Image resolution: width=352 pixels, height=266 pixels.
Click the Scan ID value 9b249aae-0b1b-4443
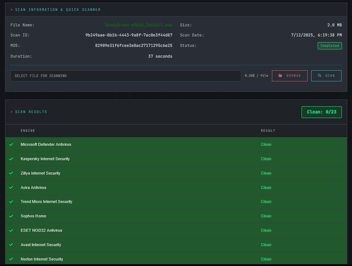tap(129, 35)
